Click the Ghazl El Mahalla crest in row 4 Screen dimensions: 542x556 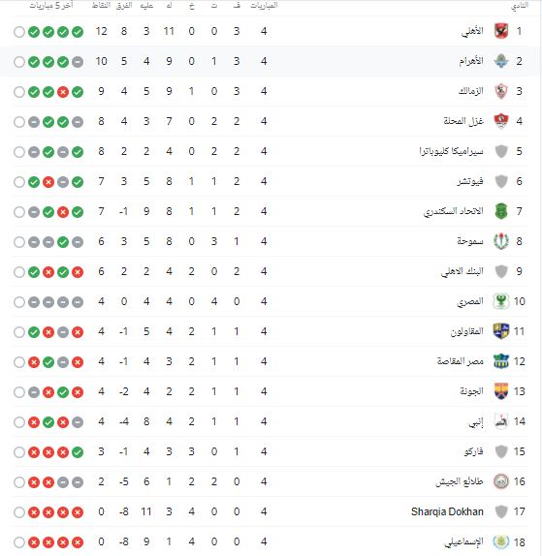501,121
